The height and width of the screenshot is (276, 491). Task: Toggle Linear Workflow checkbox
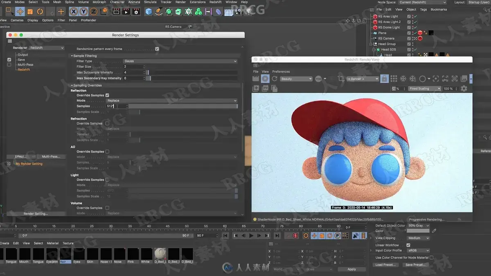click(408, 245)
